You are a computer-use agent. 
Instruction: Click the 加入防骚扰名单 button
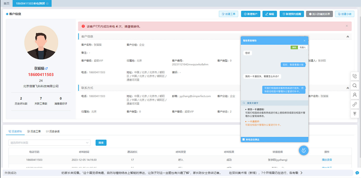click(319, 14)
